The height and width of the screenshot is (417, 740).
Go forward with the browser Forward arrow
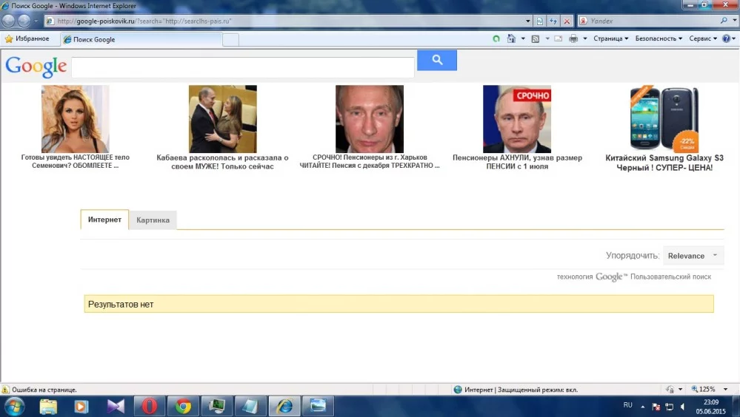[24, 21]
